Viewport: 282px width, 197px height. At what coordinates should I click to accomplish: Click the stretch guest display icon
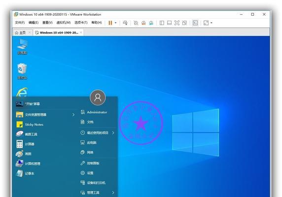206,23
